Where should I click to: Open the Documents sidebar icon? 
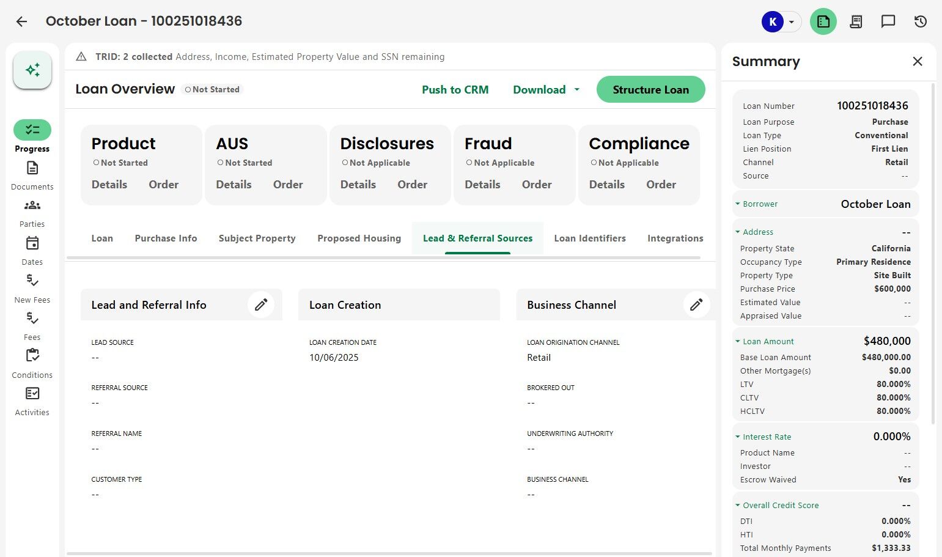32,168
